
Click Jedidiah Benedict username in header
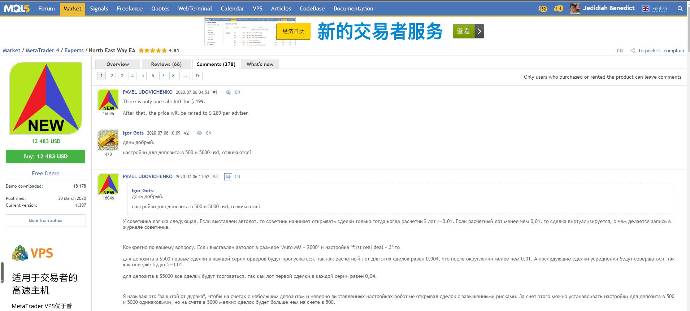click(x=609, y=8)
